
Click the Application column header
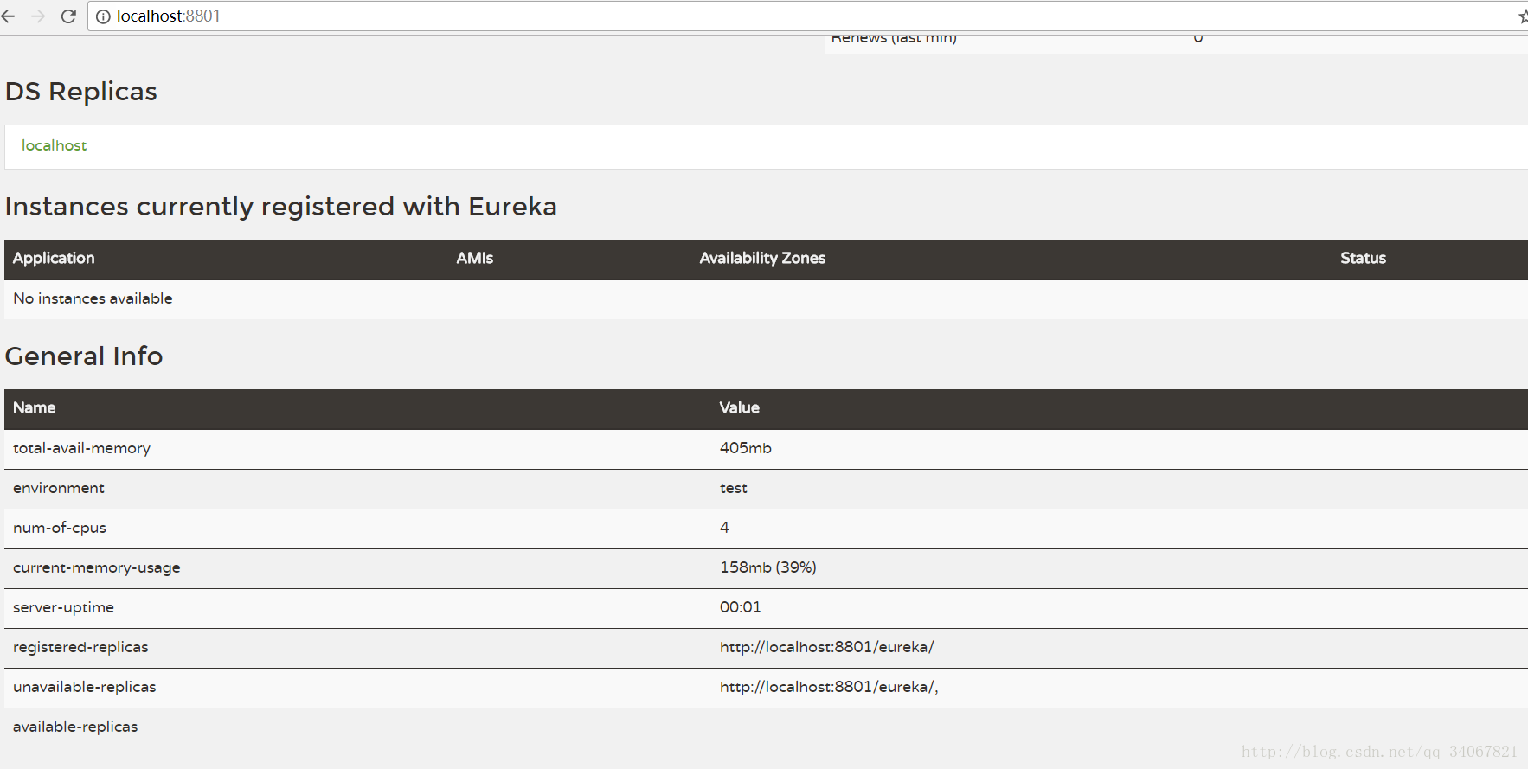tap(54, 258)
